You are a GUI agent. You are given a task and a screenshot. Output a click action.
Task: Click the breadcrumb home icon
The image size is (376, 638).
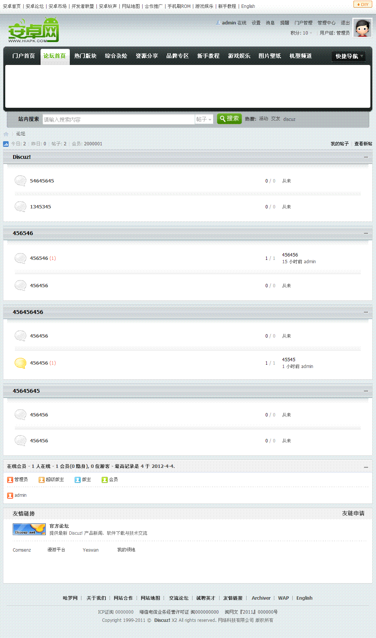point(6,134)
